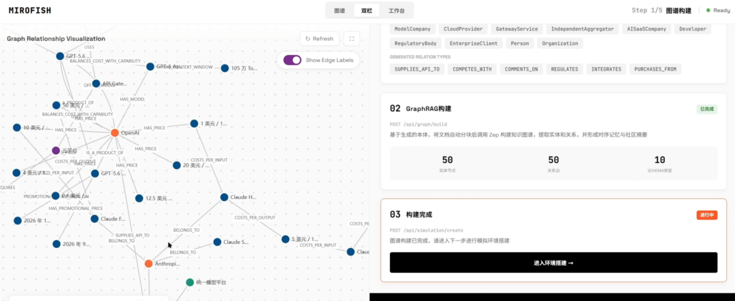The image size is (735, 301).
Task: Select the 2026 年 1... date node
Action: 18,220
